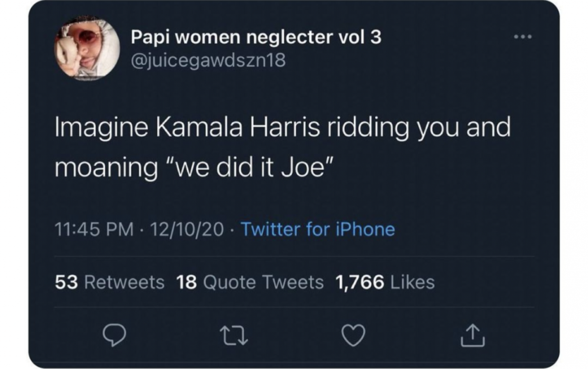Click the words "you and" ending the first line

tap(464, 127)
